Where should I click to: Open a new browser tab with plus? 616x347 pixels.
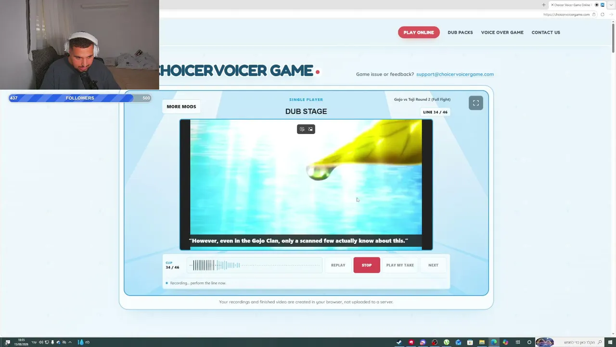pyautogui.click(x=544, y=5)
